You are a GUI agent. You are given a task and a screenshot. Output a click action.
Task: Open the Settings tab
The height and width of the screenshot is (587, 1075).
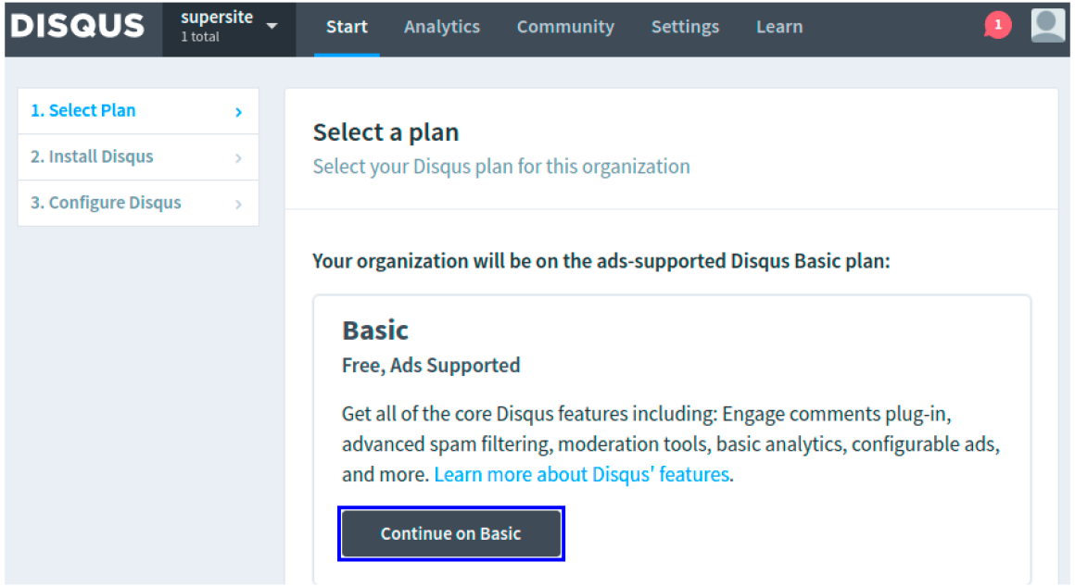(685, 27)
